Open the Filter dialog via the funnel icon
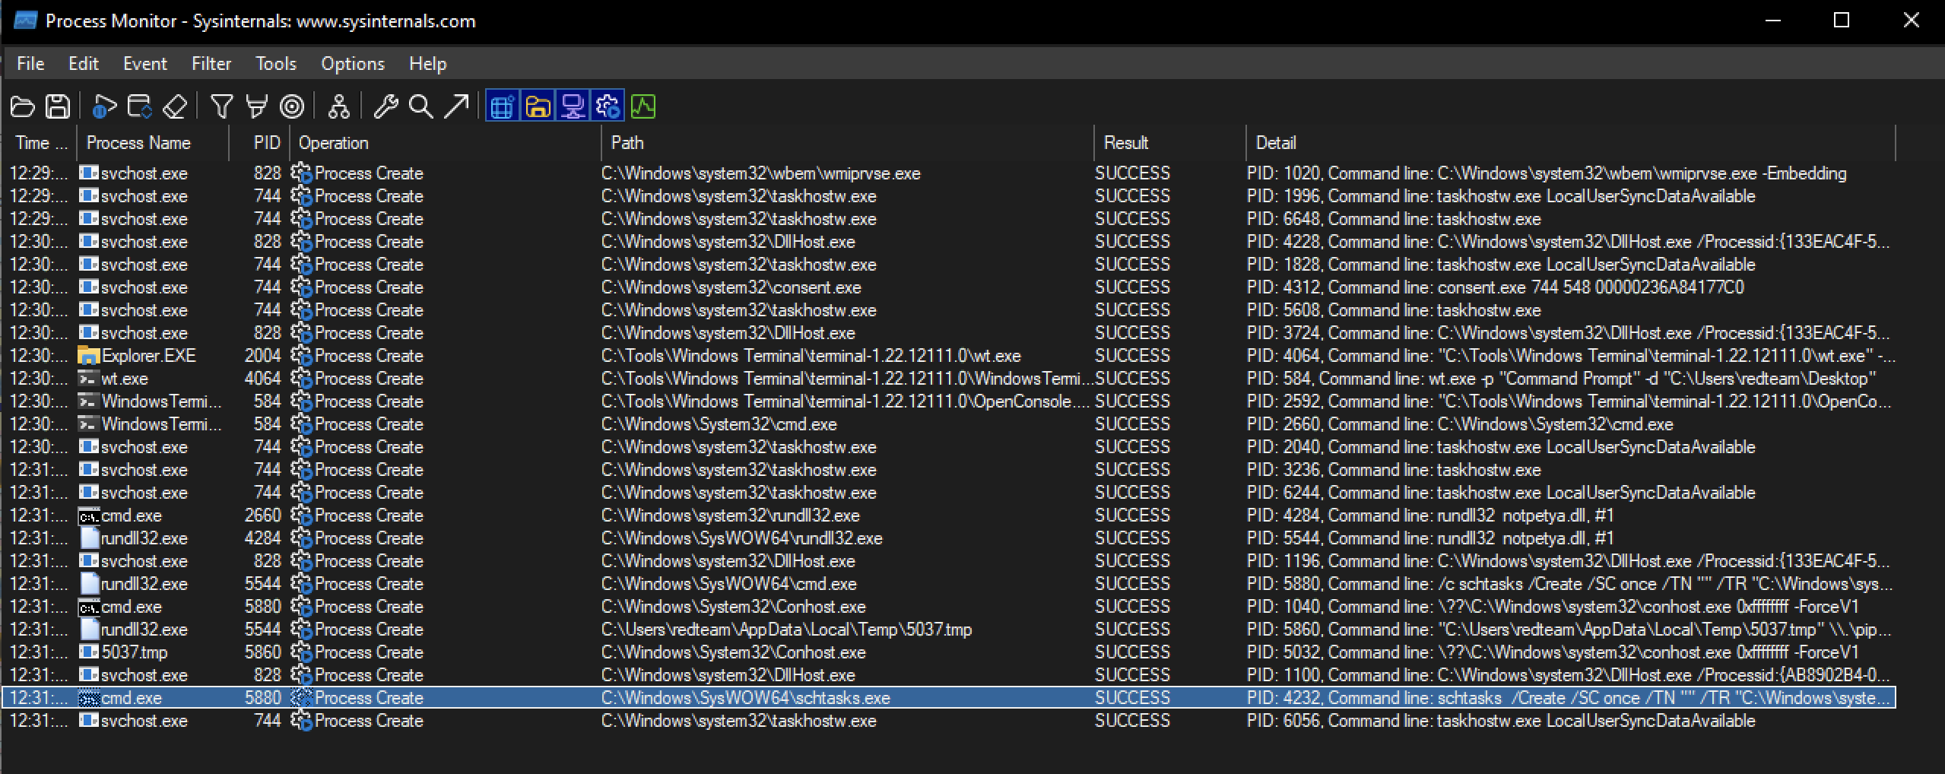The width and height of the screenshot is (1945, 774). pyautogui.click(x=221, y=106)
